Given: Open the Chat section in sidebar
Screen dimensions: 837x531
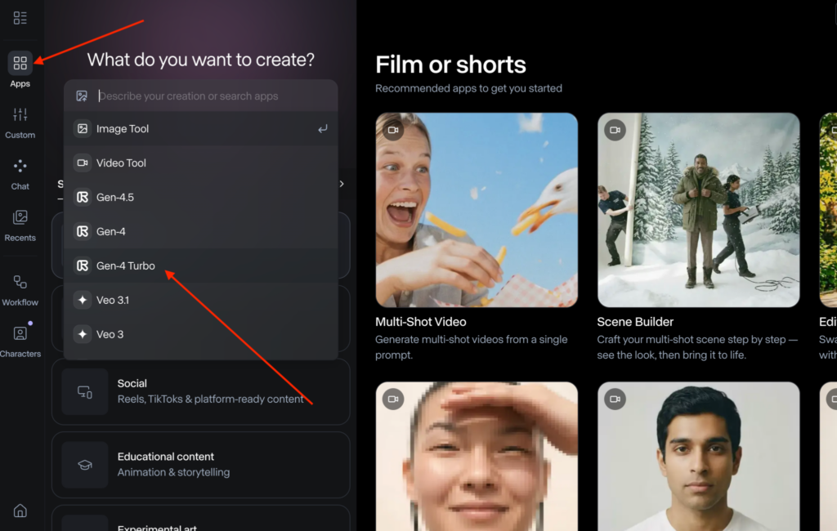Looking at the screenshot, I should pyautogui.click(x=20, y=174).
